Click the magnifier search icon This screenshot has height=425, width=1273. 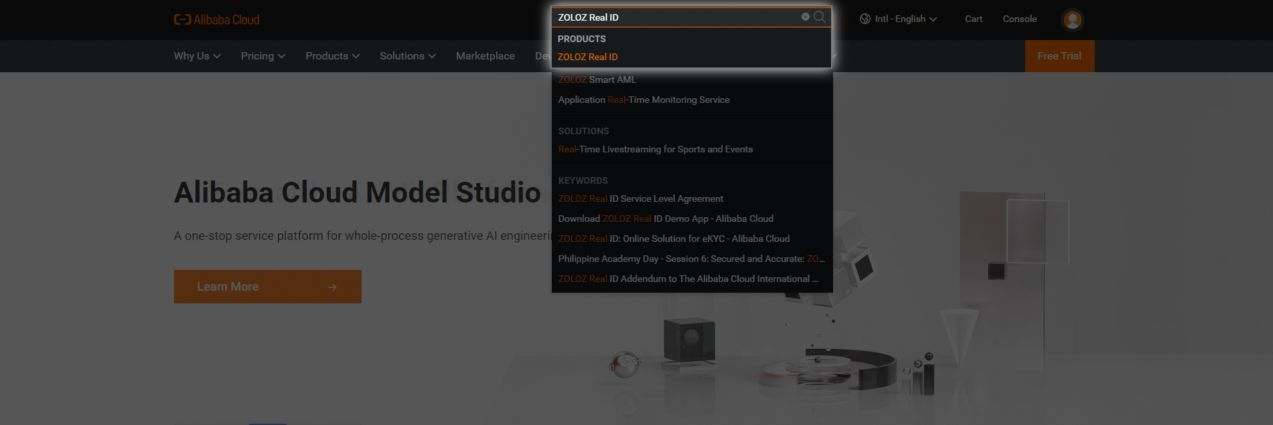(x=820, y=17)
